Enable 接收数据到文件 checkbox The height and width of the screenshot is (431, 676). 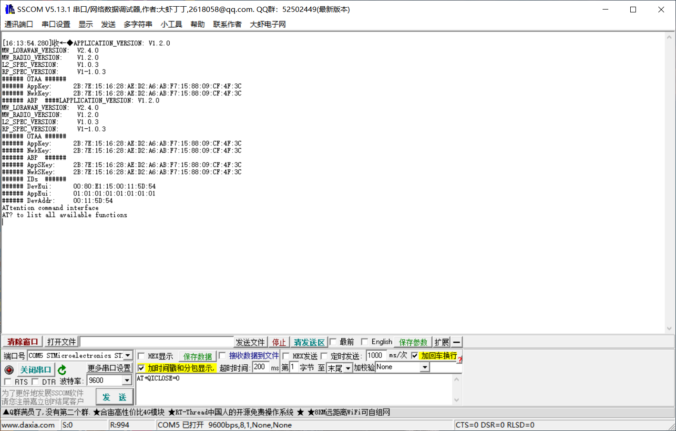click(222, 356)
